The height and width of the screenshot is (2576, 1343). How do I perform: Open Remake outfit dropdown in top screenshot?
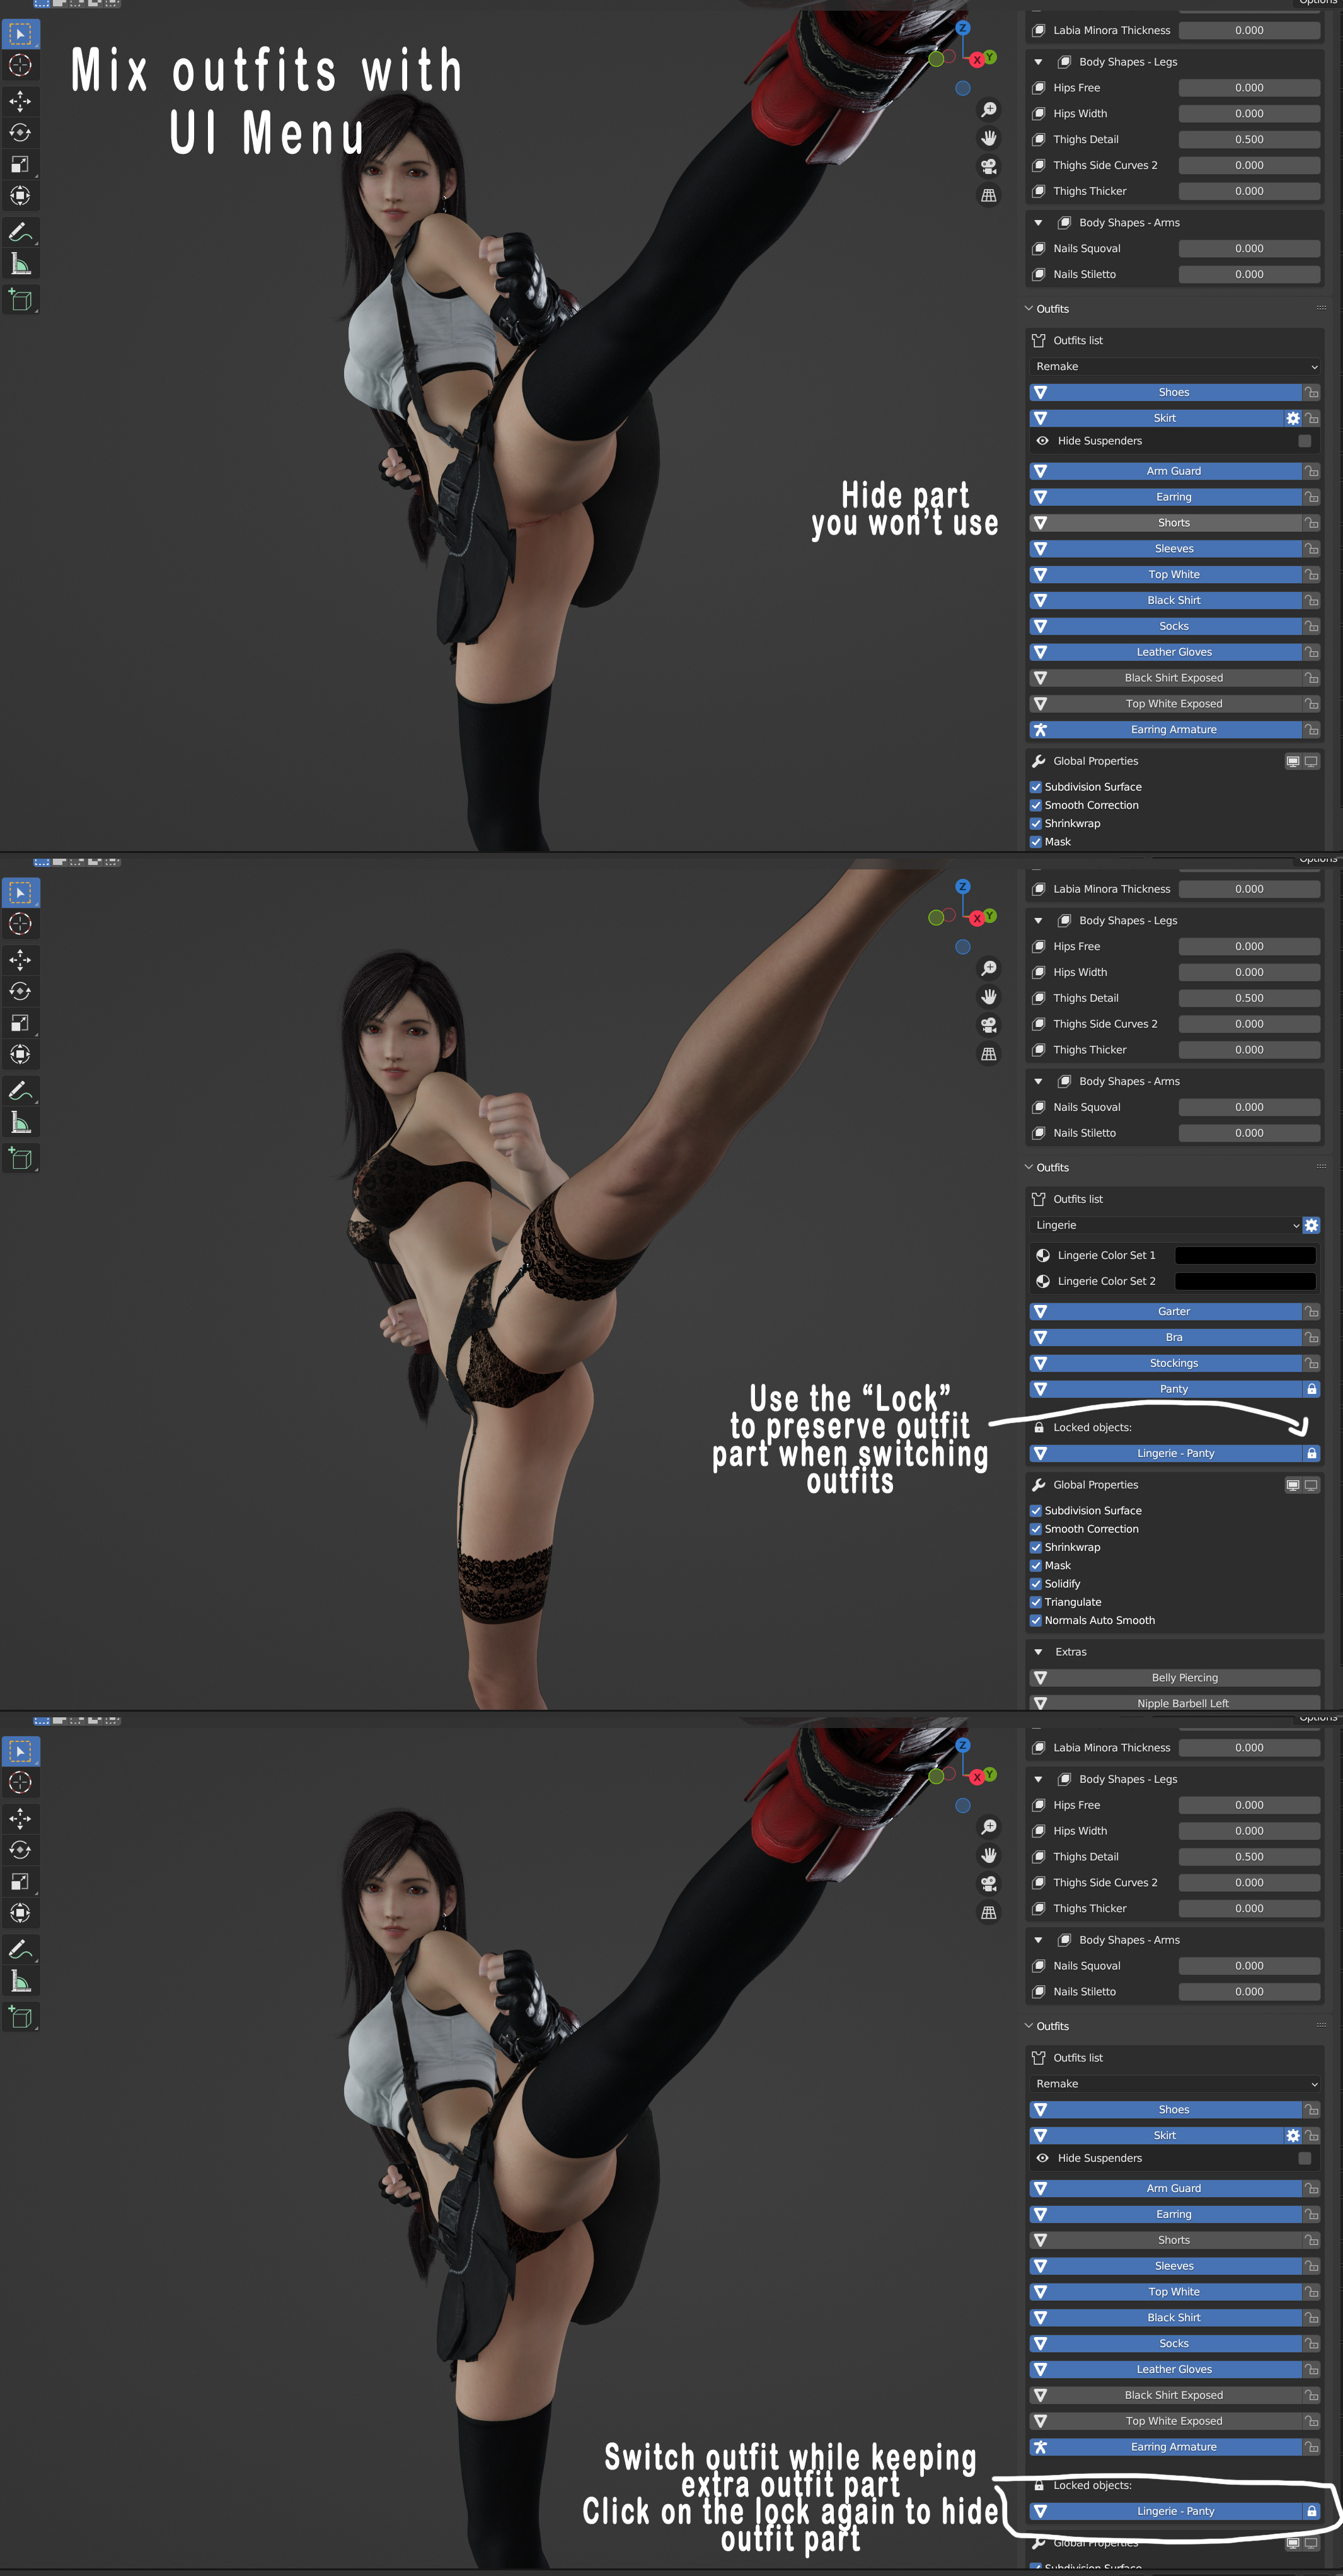pyautogui.click(x=1175, y=367)
